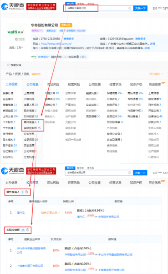Image resolution: width=168 pixels, height=274 pixels.
Task: Click the 上市公告 99+ entry
Action: pyautogui.click(x=10, y=116)
